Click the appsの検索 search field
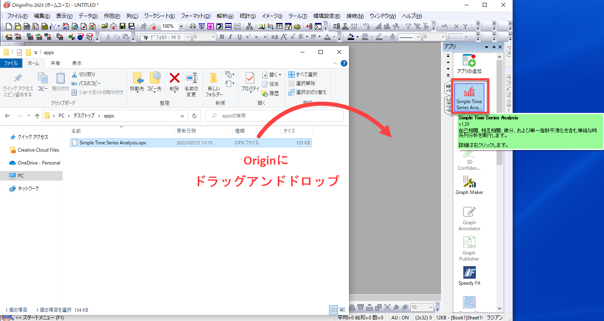The height and width of the screenshot is (321, 604). (x=275, y=116)
